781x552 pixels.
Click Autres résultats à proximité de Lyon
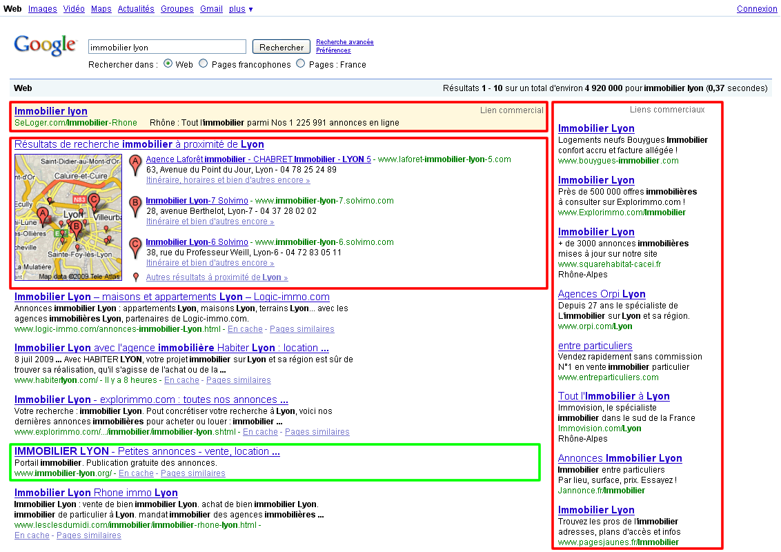coord(217,277)
